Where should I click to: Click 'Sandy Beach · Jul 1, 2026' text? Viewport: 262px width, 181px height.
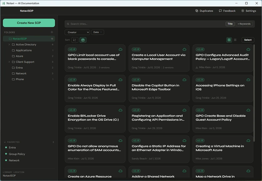pos(146,159)
